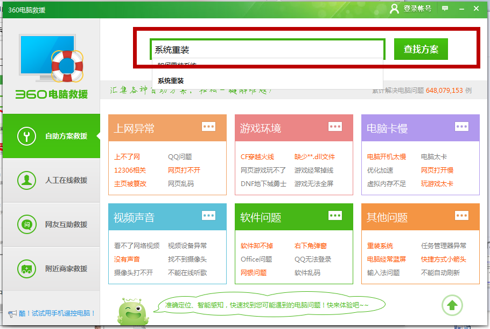Open the DNF地下城勇士 solution
This screenshot has height=329, width=490.
263,184
